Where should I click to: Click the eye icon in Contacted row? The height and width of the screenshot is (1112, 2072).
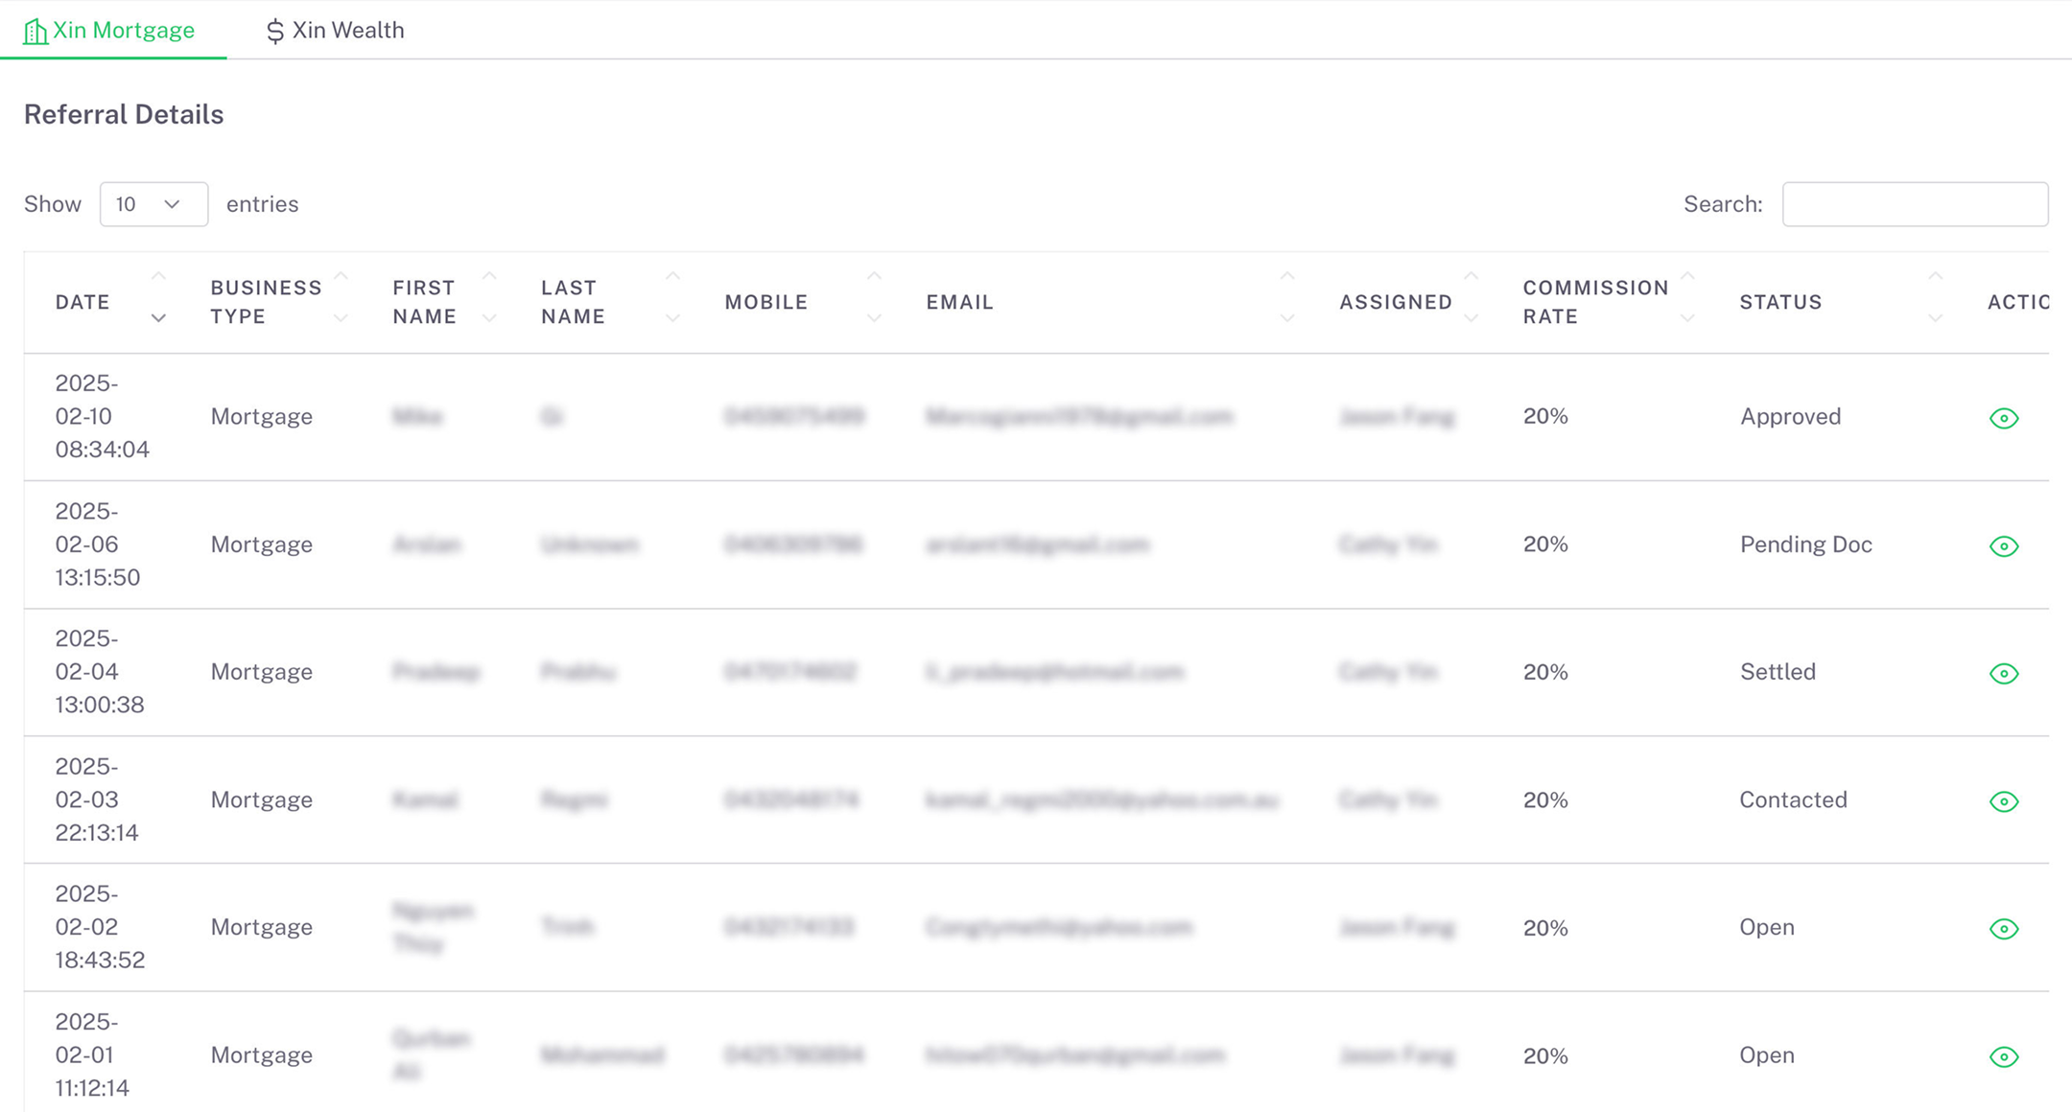pyautogui.click(x=2004, y=801)
